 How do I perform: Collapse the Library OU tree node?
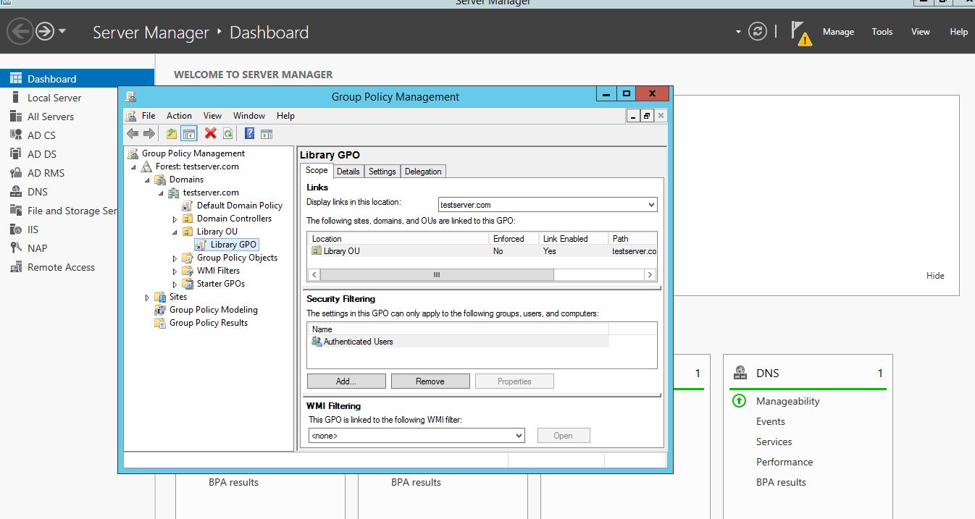[x=175, y=232]
